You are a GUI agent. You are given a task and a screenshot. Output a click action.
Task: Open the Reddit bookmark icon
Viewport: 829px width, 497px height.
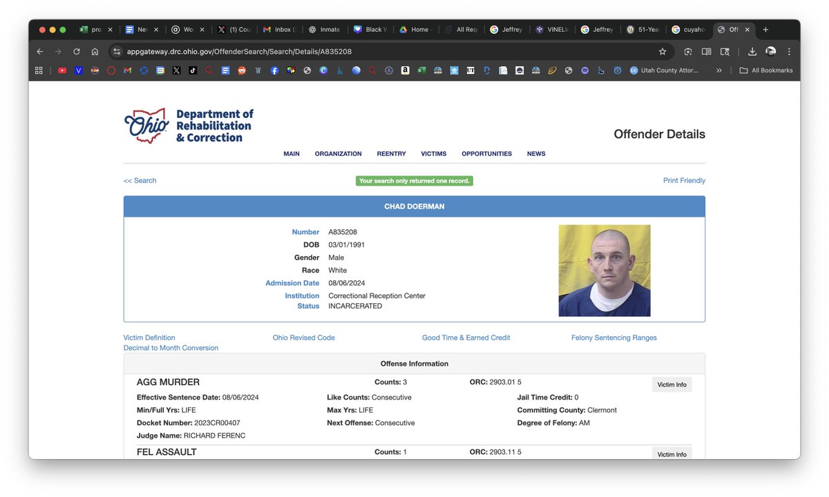pyautogui.click(x=242, y=70)
